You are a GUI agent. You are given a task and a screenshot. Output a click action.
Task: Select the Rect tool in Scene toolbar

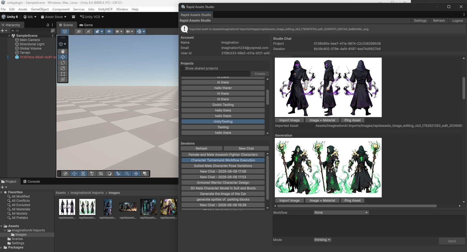[x=63, y=74]
